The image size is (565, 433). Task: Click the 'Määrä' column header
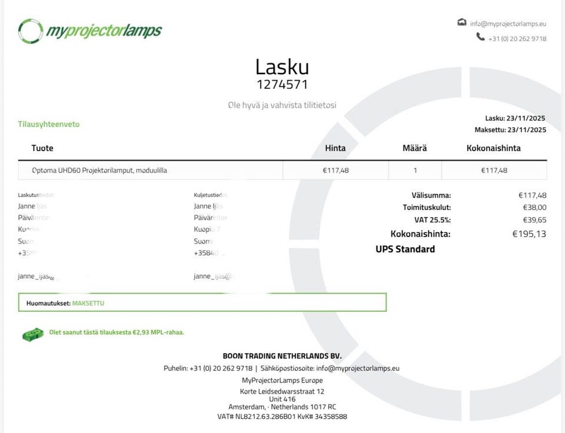pyautogui.click(x=415, y=148)
